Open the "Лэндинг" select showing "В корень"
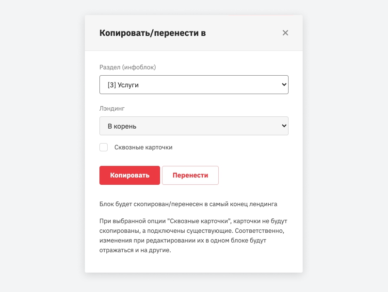 point(194,126)
